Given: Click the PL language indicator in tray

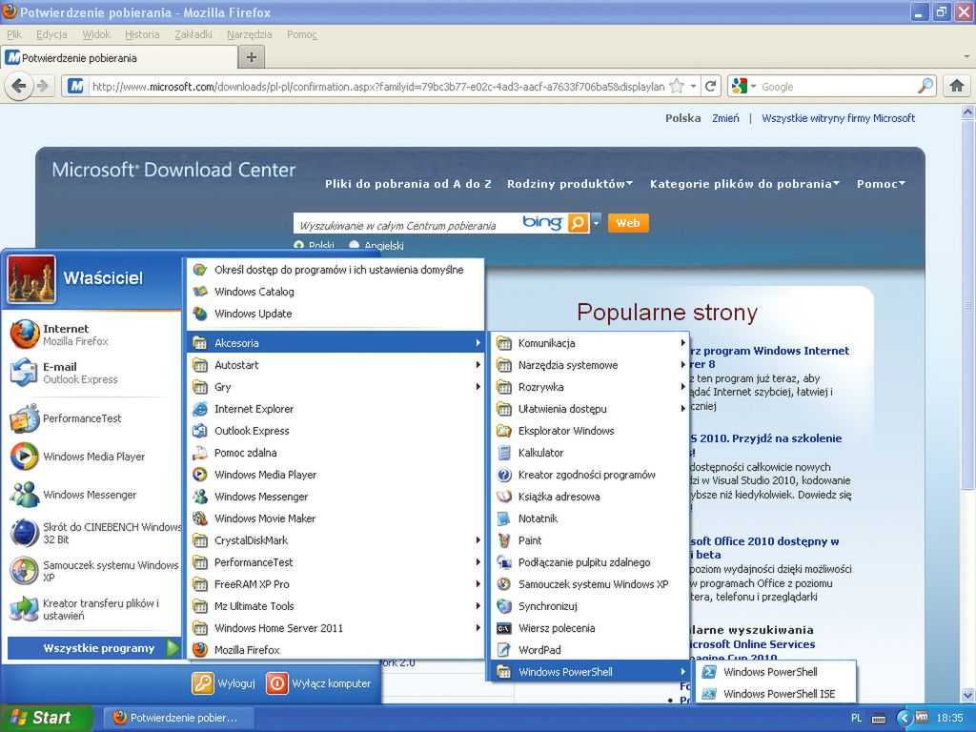Looking at the screenshot, I should coord(857,719).
